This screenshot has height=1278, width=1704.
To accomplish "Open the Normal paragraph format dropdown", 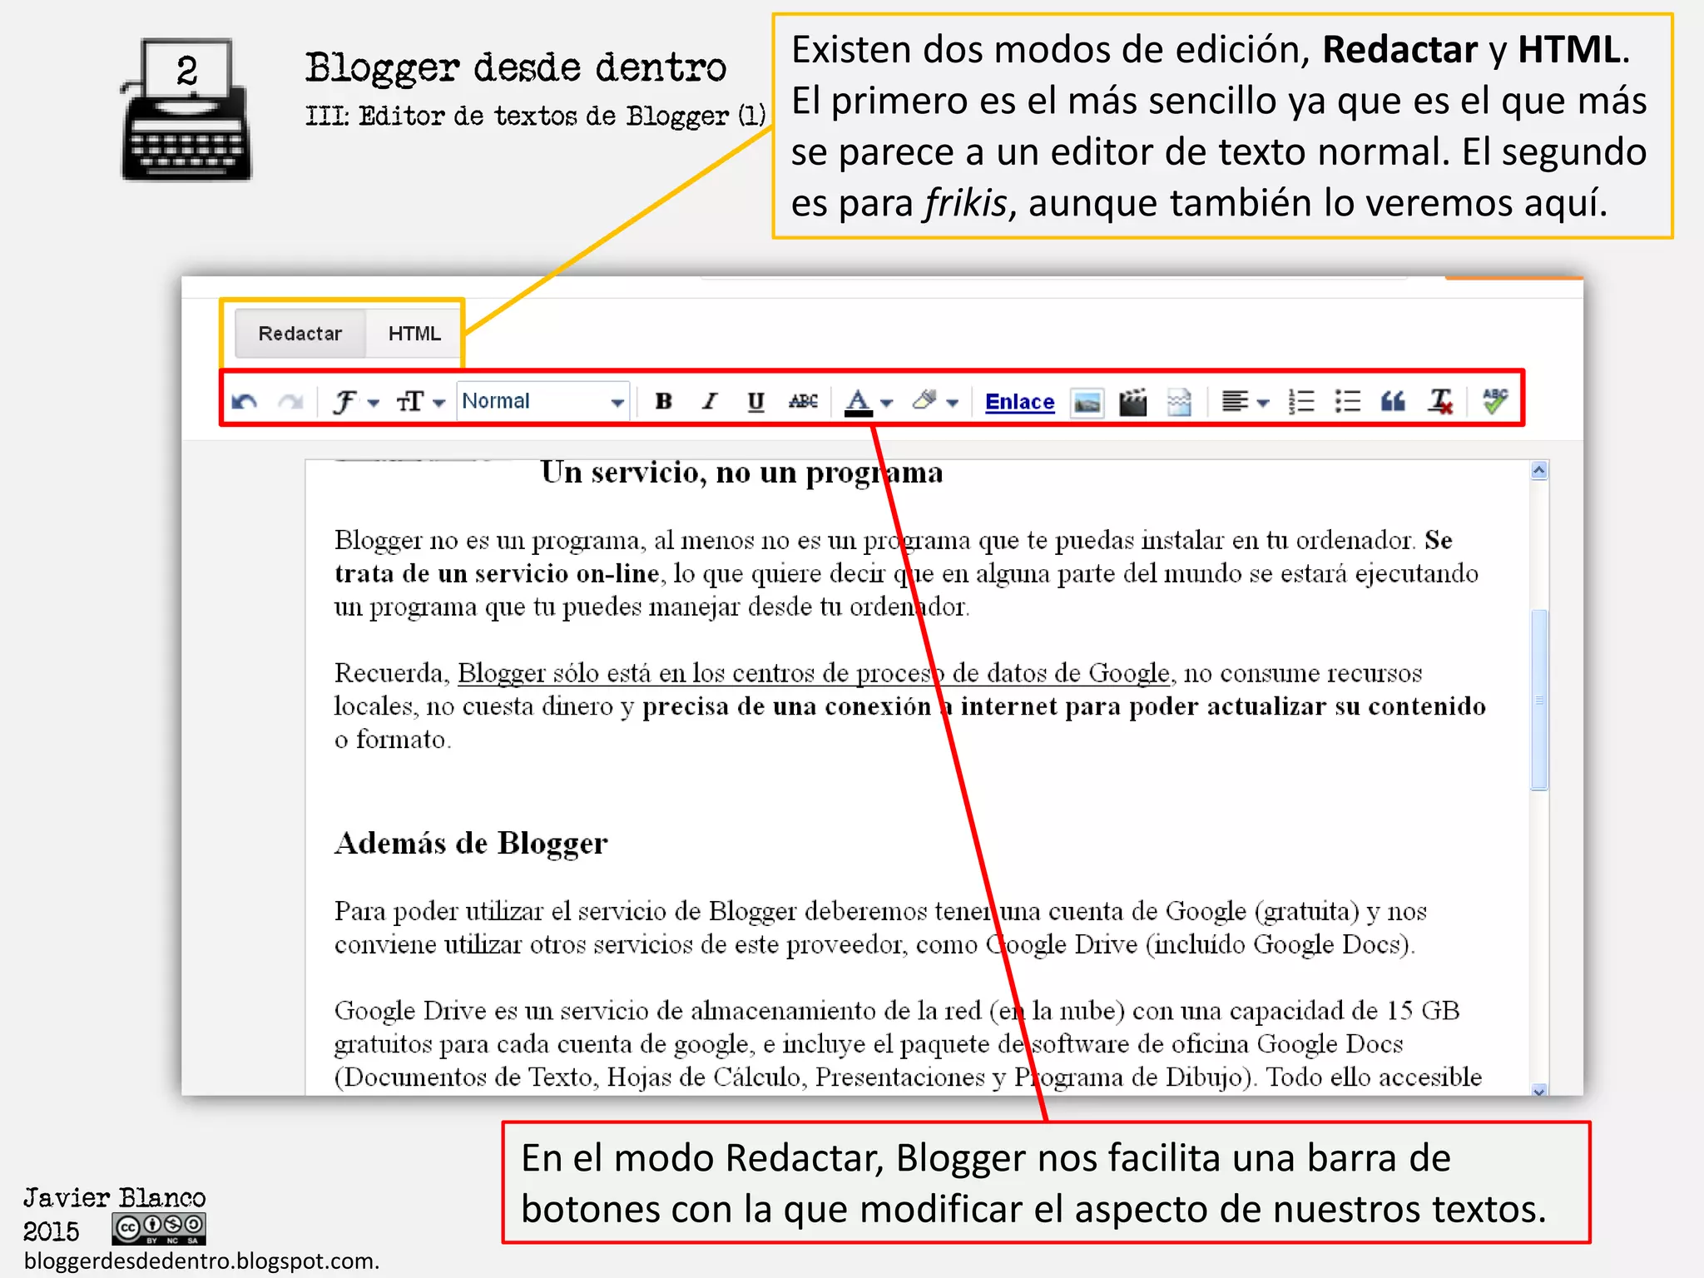I will tap(542, 401).
